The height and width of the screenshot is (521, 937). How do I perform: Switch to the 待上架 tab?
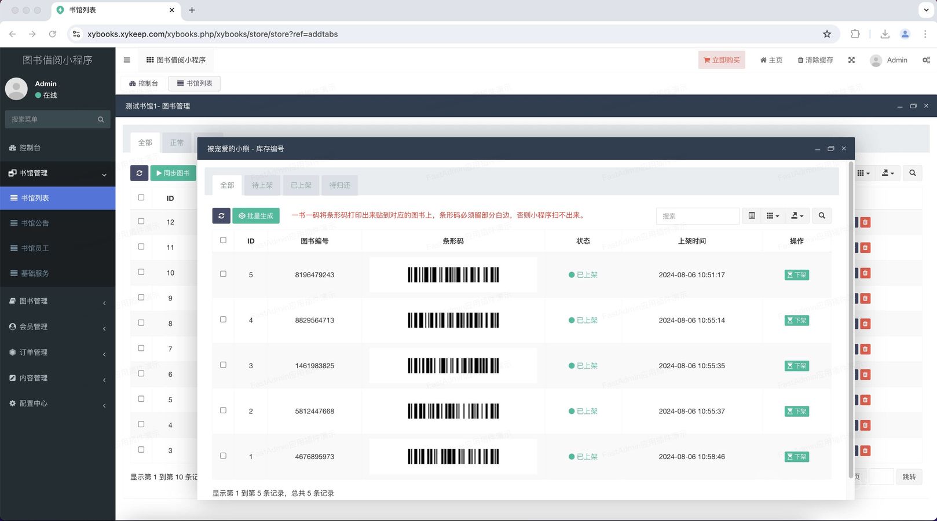pyautogui.click(x=262, y=185)
